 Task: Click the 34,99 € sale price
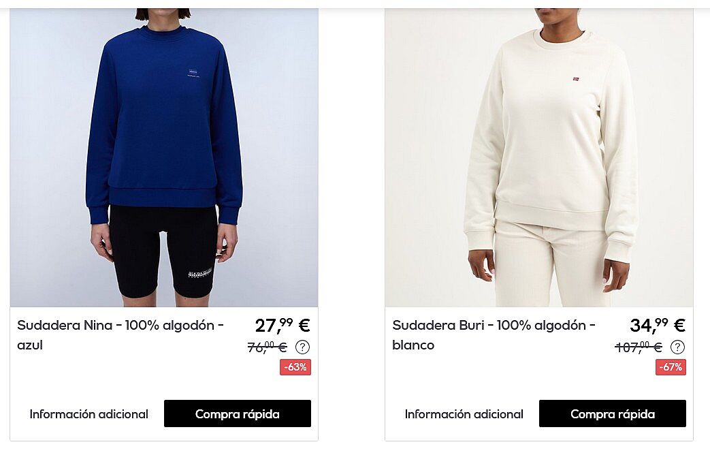[x=658, y=325]
